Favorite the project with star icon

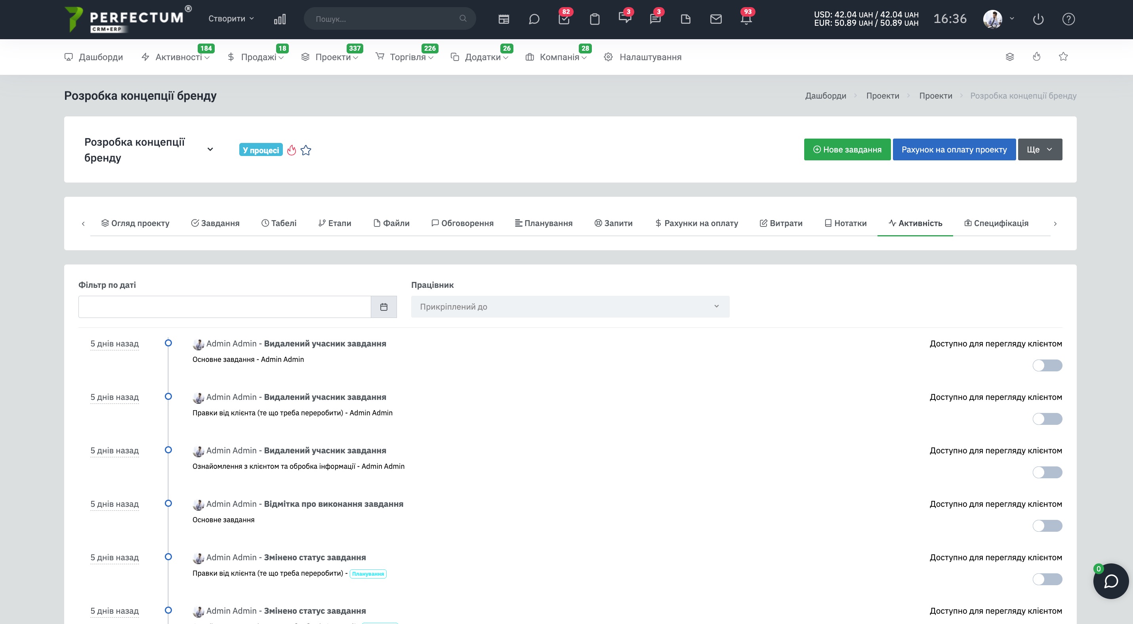pos(306,150)
